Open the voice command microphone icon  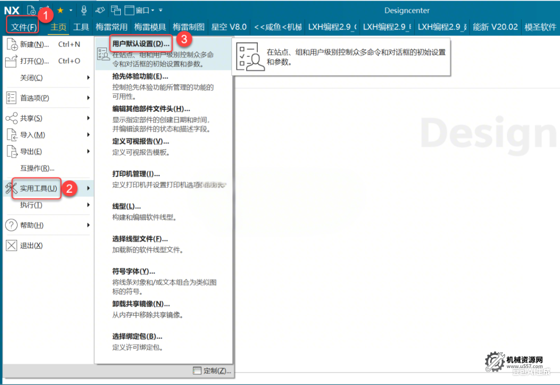tap(84, 9)
